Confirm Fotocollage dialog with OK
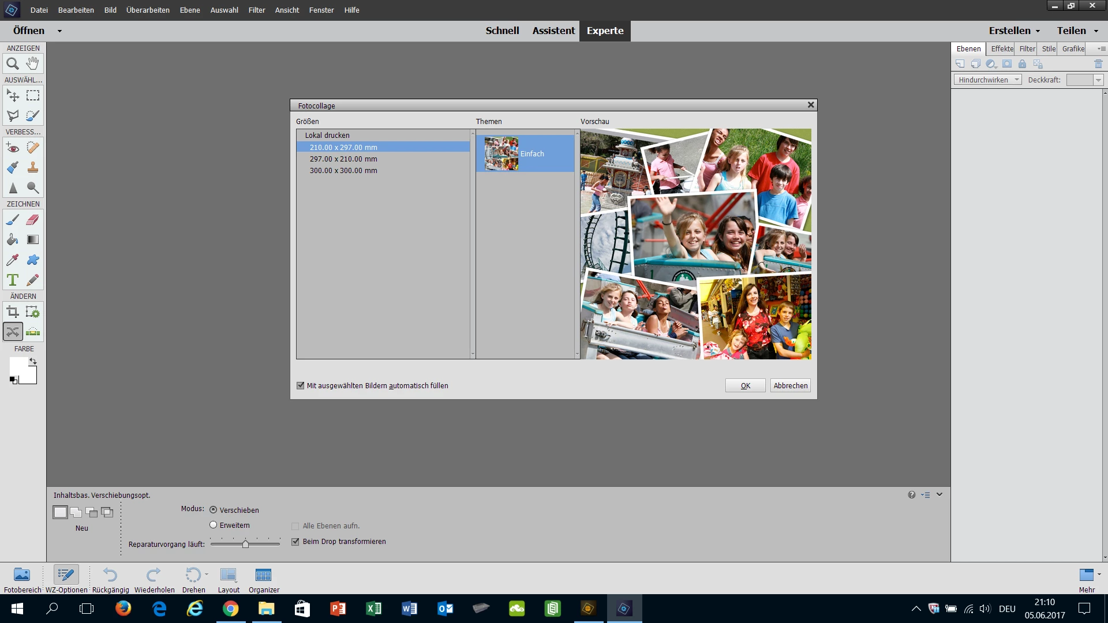This screenshot has height=623, width=1108. pyautogui.click(x=745, y=385)
